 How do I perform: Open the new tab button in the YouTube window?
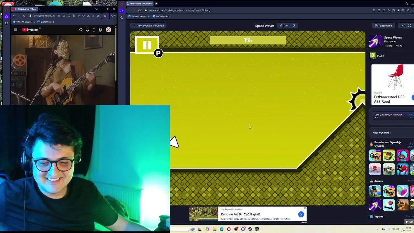41,9
